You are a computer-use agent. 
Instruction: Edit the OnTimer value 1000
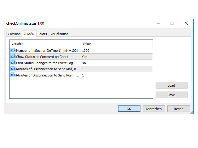tap(117, 51)
